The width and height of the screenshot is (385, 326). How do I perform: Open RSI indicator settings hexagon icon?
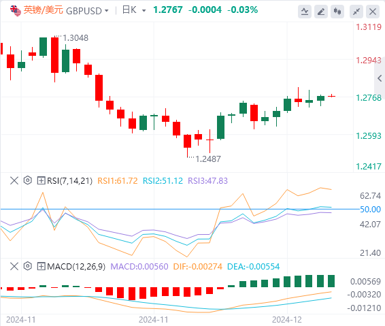[x=28, y=180]
